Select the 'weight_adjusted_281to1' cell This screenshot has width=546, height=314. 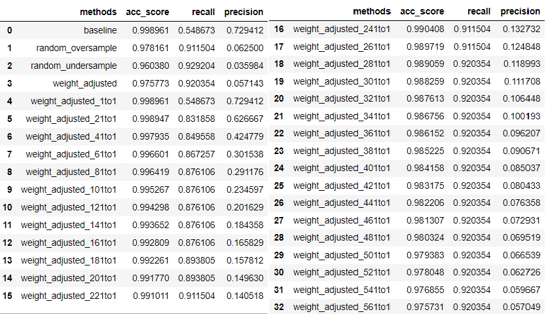tap(342, 64)
